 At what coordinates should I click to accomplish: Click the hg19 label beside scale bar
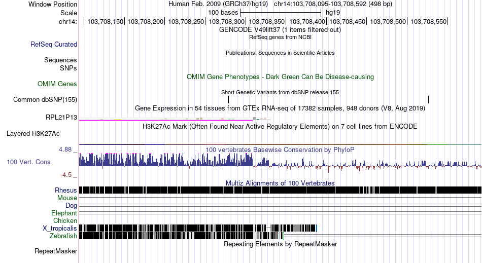[333, 13]
